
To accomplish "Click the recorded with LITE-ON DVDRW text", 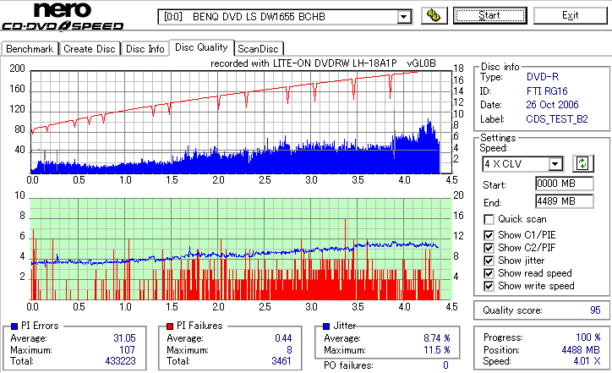I will tap(323, 63).
